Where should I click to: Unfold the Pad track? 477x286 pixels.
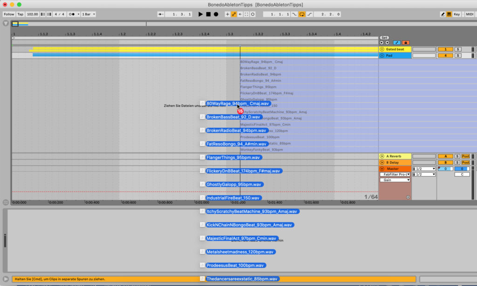pyautogui.click(x=382, y=55)
